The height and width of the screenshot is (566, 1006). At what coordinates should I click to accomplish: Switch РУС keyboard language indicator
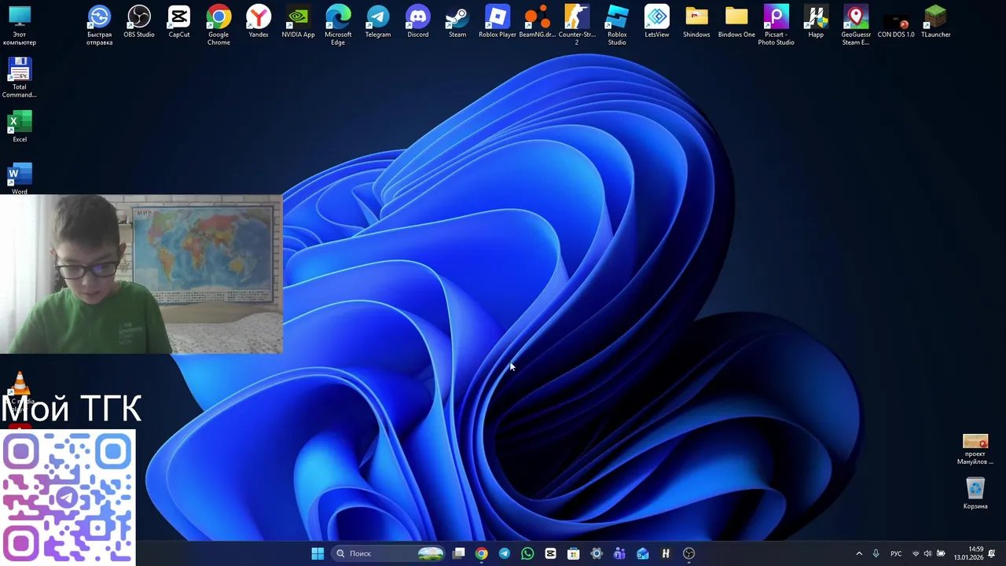(x=896, y=553)
